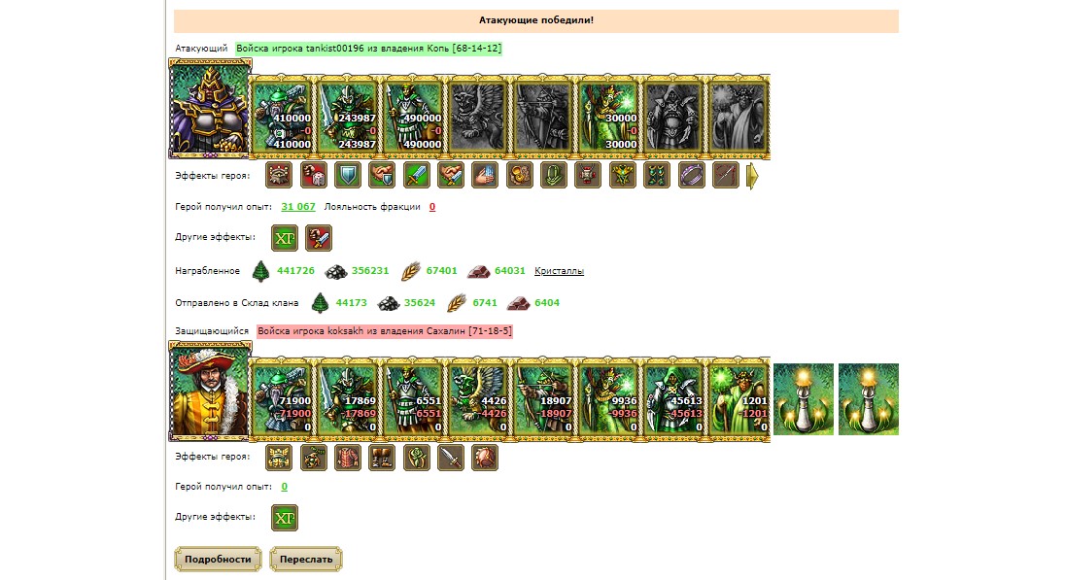
Task: Click the Подробности button
Action: pyautogui.click(x=218, y=560)
